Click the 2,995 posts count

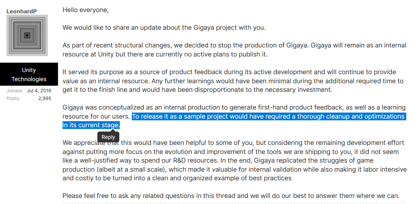point(44,98)
